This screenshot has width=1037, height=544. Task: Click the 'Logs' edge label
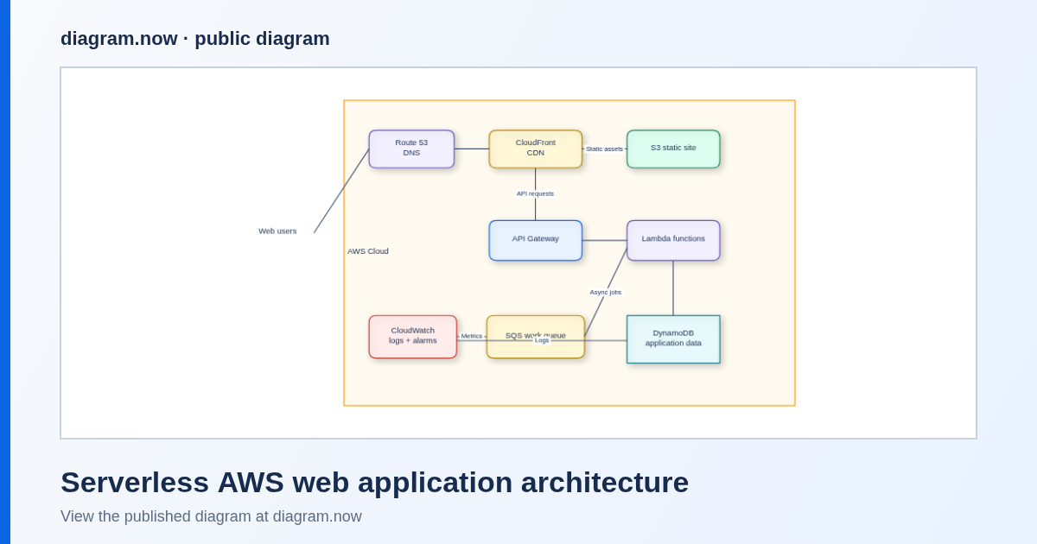tap(542, 340)
